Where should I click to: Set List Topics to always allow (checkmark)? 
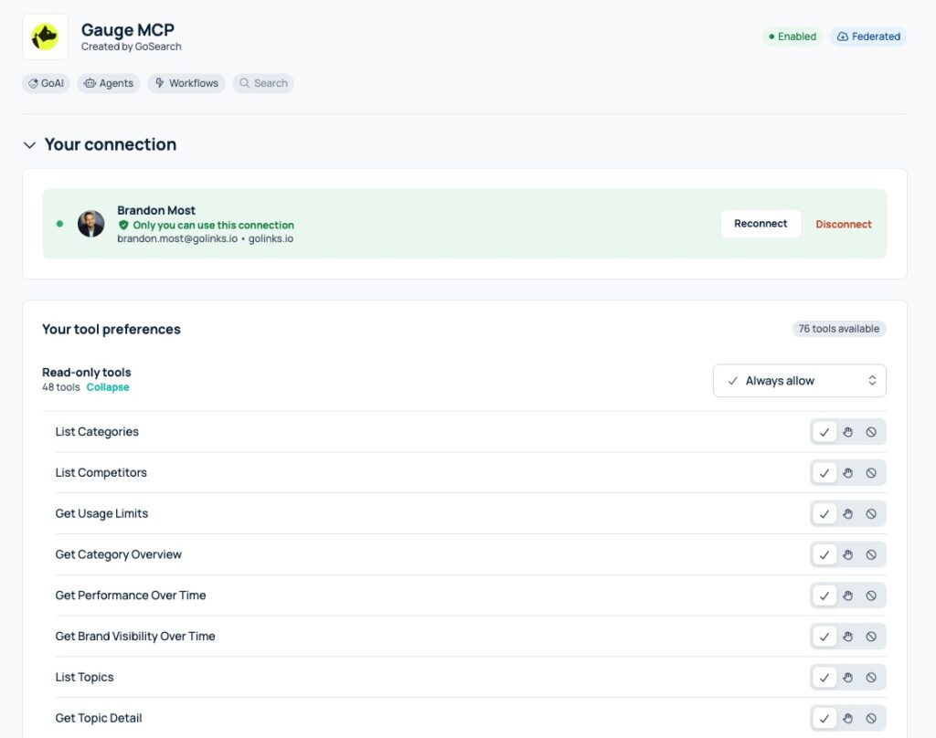tap(824, 677)
